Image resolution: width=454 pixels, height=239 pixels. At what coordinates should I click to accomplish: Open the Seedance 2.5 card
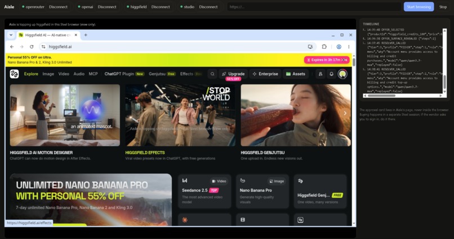tap(204, 191)
